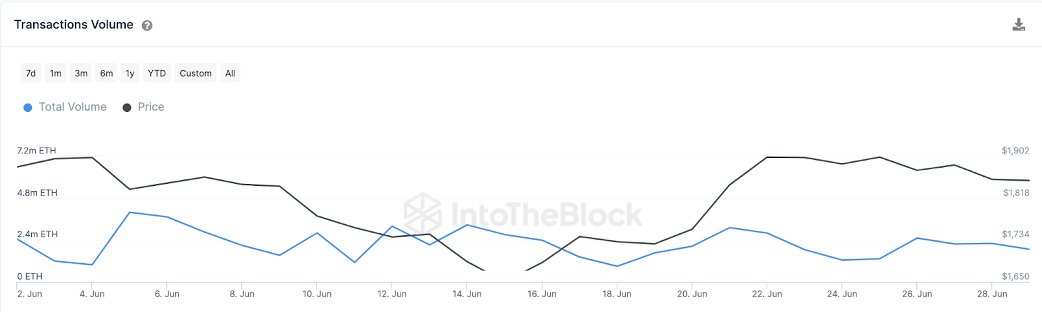The image size is (1042, 312).
Task: Click the blue Total Volume legend dot
Action: tap(28, 108)
